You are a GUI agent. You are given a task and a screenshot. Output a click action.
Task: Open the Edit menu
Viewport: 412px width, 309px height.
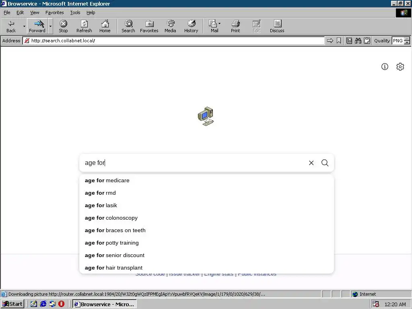click(20, 12)
